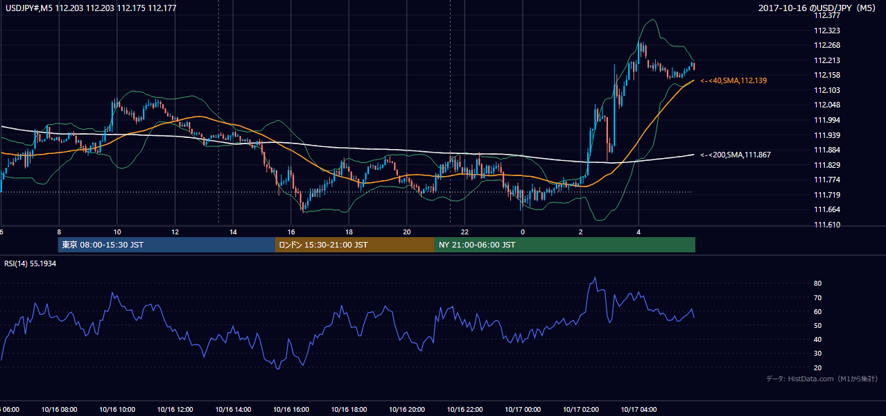886x416 pixels.
Task: Click the USDJPY#,M5 chart title text
Action: [x=90, y=8]
